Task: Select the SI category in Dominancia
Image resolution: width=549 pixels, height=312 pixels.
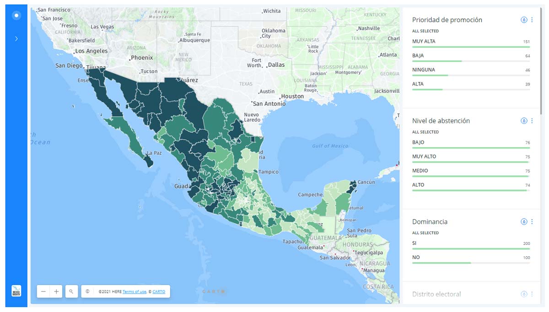Action: [x=470, y=244]
